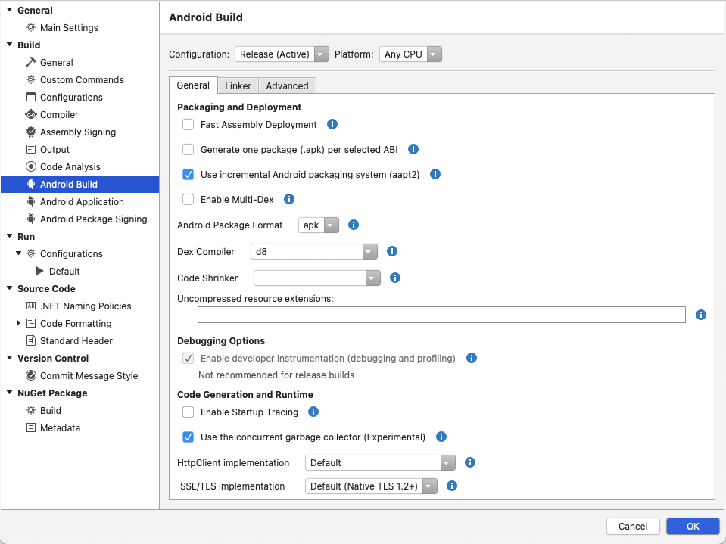
Task: Show info for concurrent garbage collector
Action: pos(441,437)
